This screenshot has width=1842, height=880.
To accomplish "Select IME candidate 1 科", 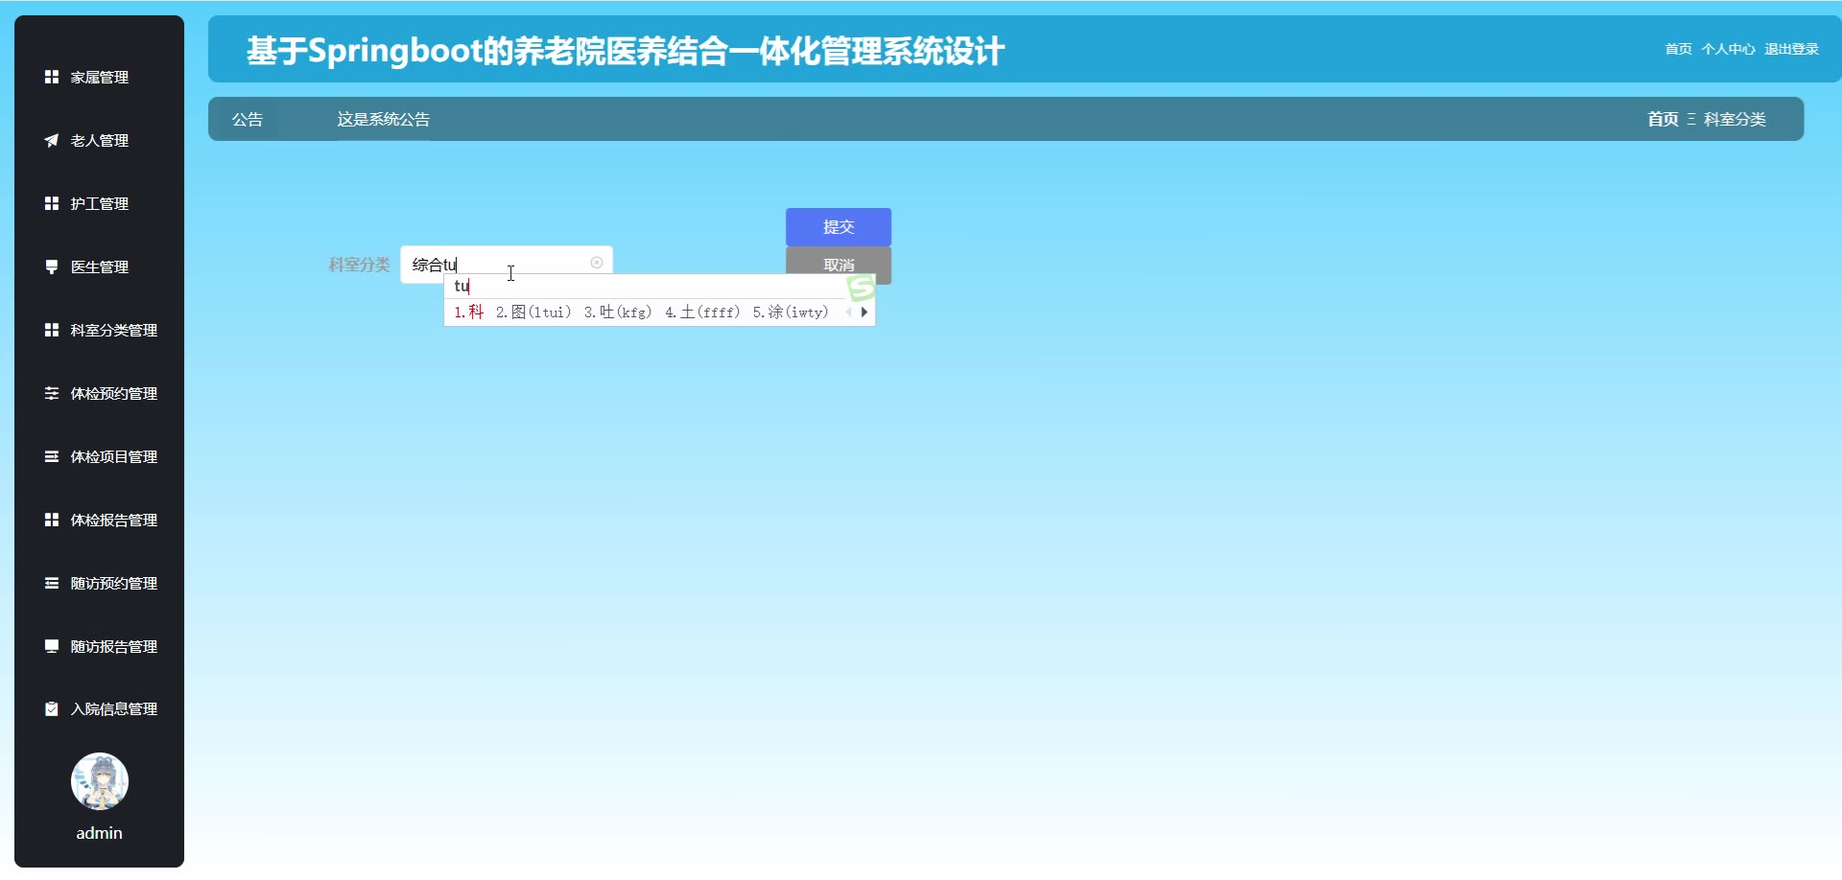I will point(469,312).
